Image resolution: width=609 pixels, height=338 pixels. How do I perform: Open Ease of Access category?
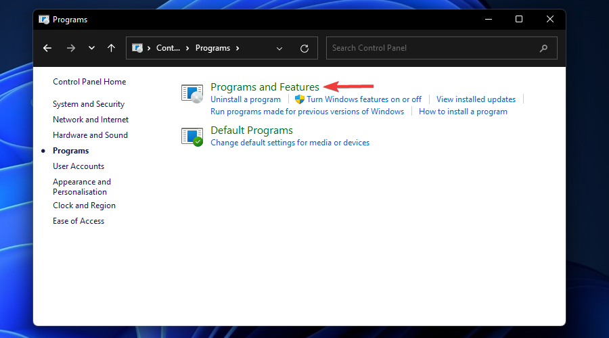coord(78,221)
